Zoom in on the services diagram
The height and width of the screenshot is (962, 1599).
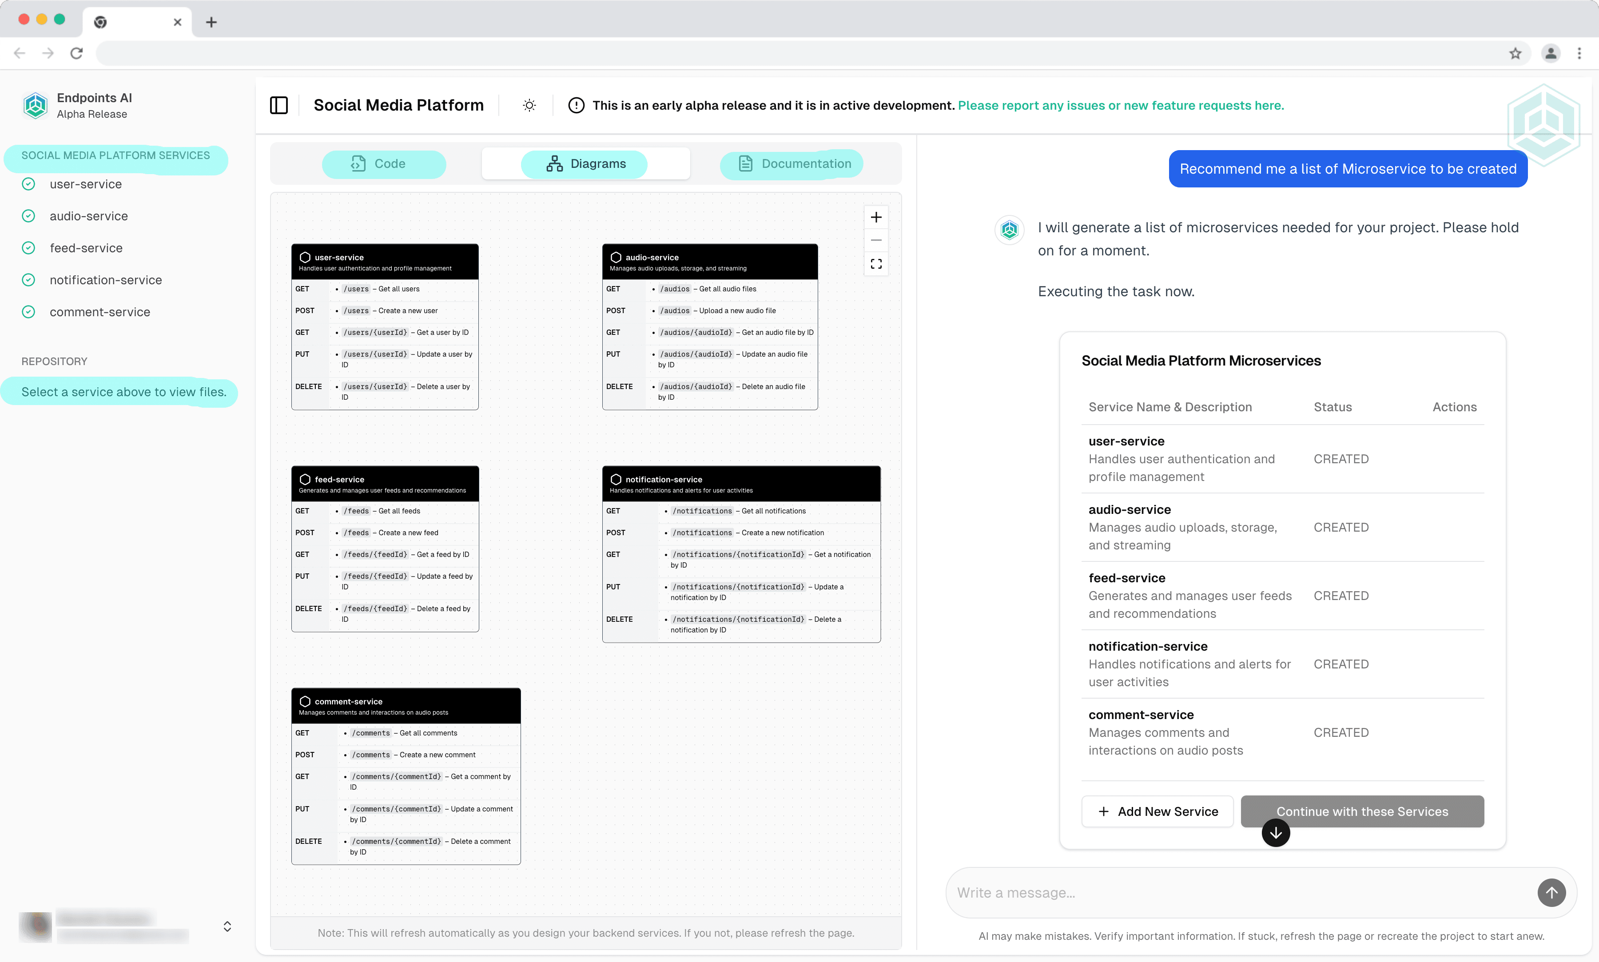(x=875, y=216)
